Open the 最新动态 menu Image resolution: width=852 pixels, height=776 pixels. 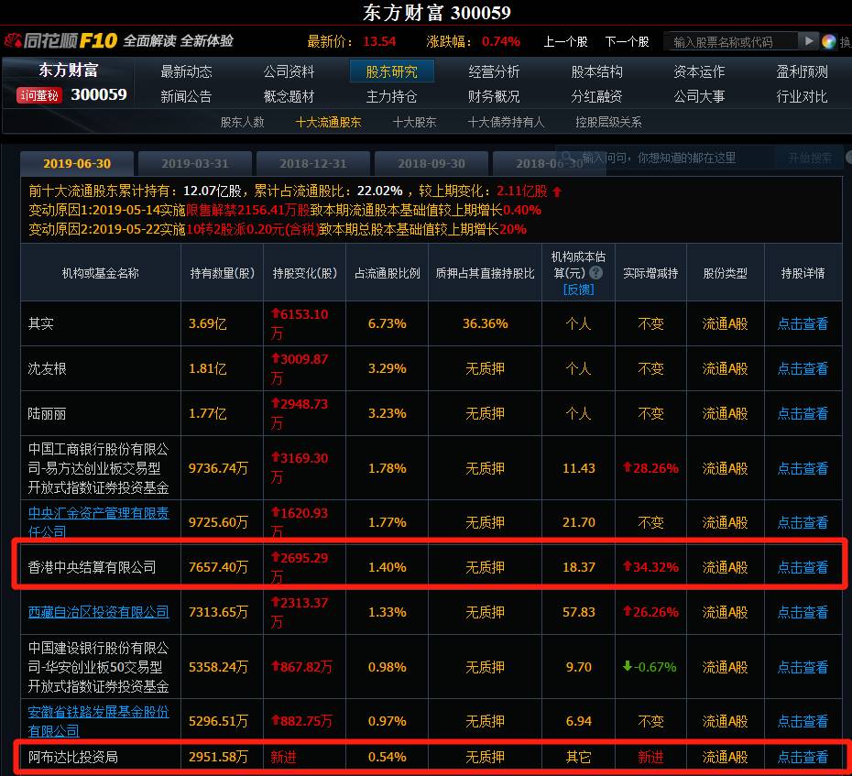186,71
